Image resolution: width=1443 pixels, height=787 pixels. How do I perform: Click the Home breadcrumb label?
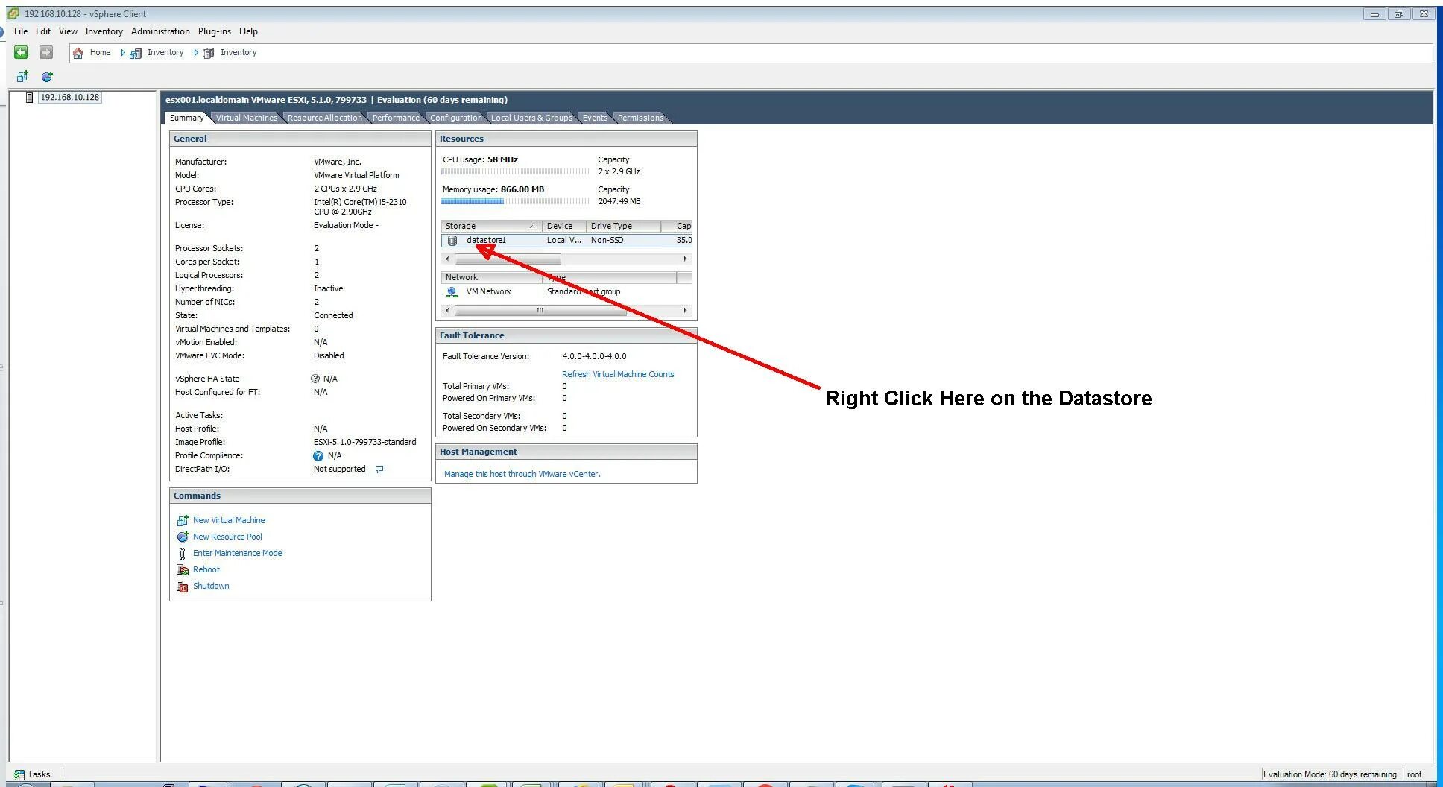tap(100, 53)
